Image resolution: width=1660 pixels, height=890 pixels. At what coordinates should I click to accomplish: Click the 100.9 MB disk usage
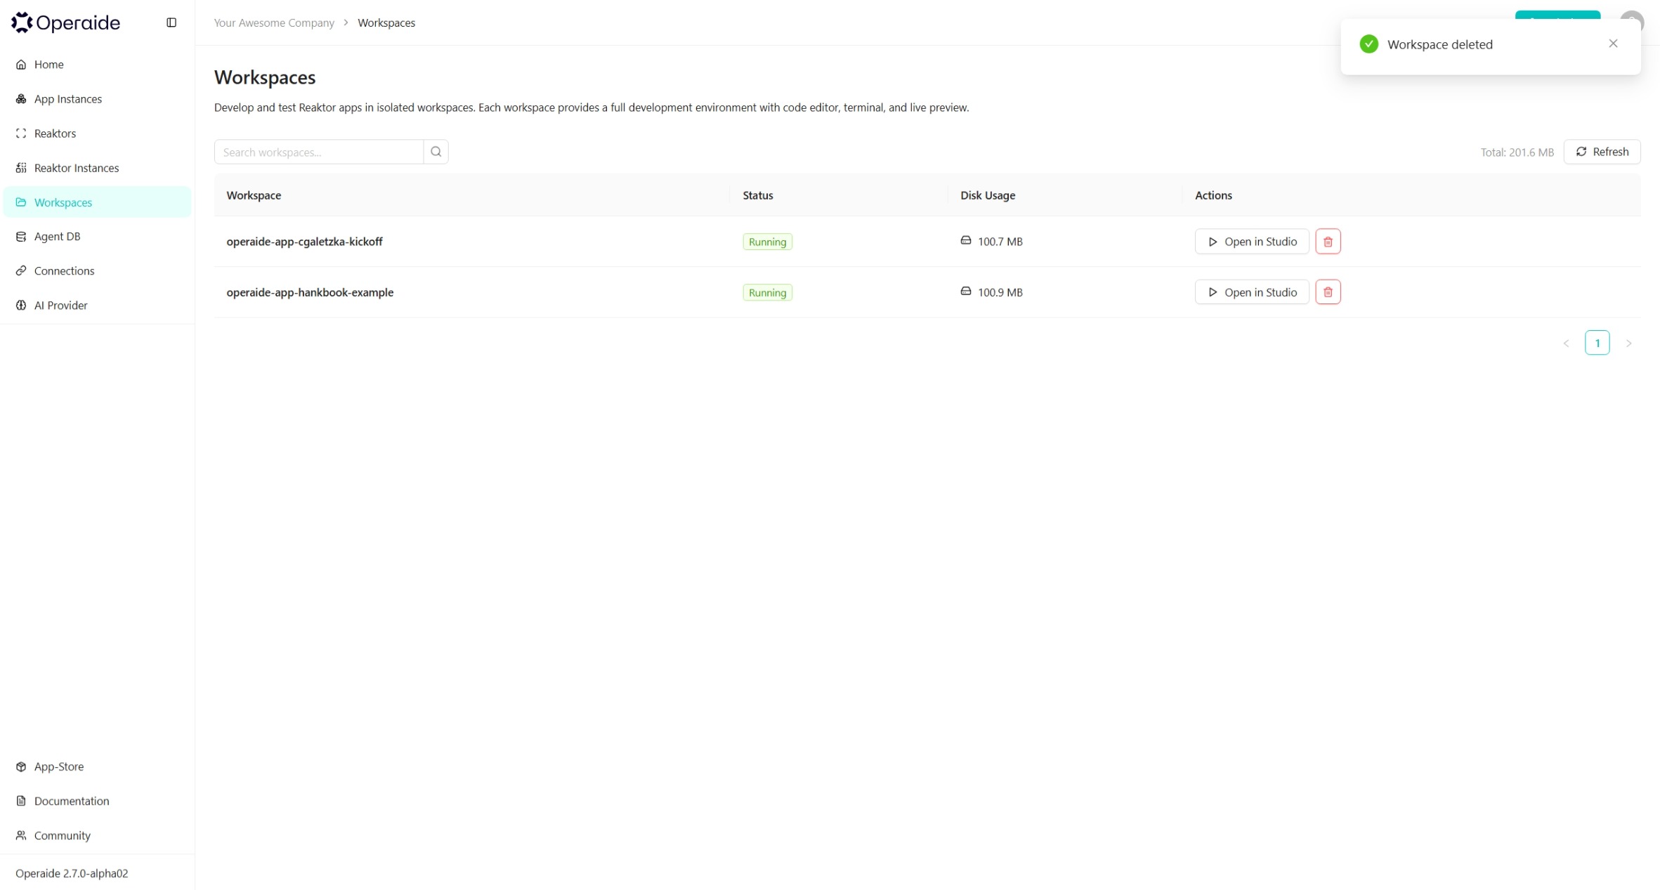coord(1000,292)
